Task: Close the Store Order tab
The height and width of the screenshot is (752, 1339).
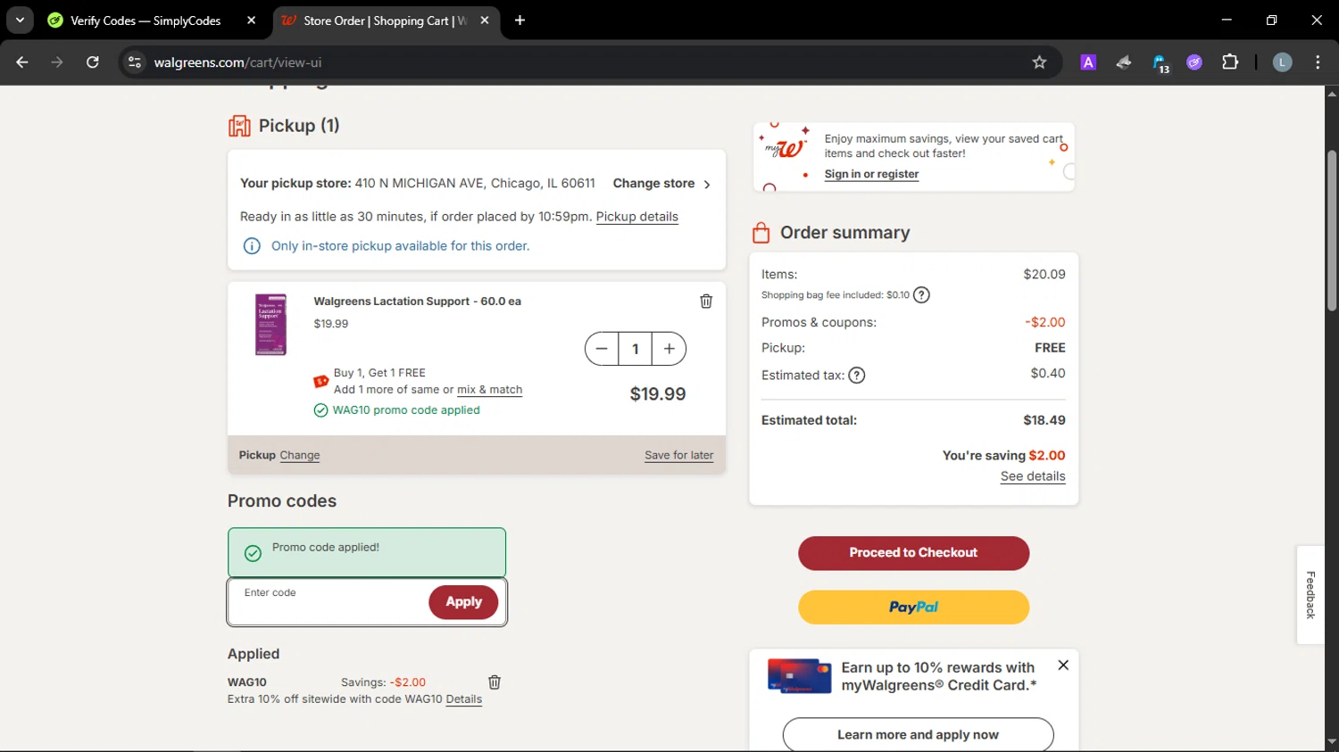Action: pyautogui.click(x=485, y=21)
